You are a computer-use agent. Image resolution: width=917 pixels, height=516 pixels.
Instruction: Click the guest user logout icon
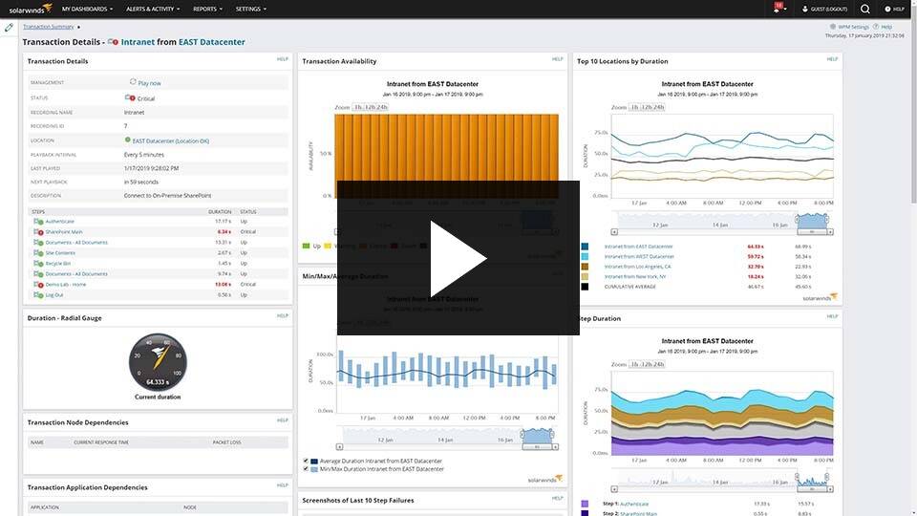(804, 9)
